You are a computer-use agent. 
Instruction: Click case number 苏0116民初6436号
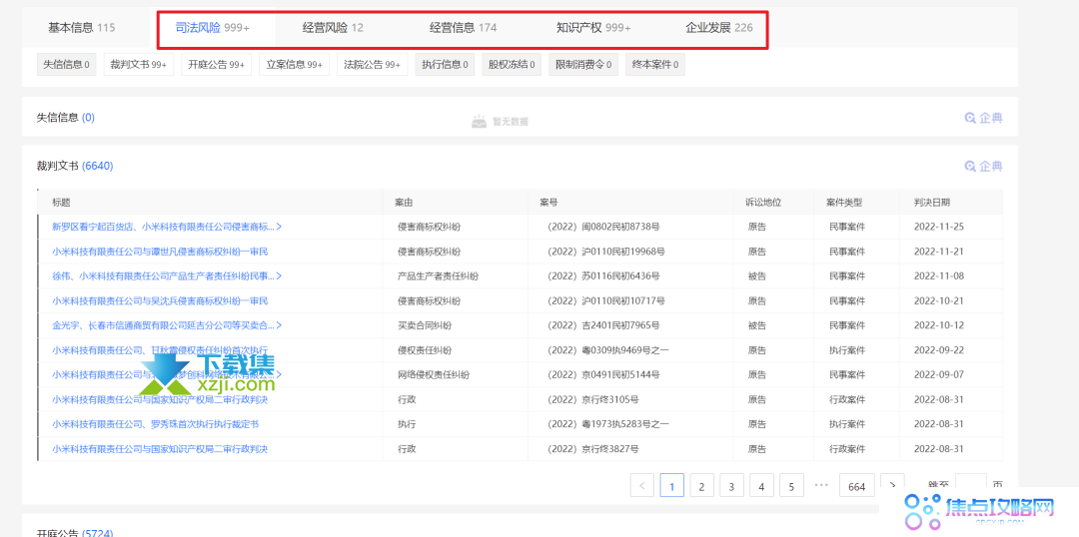pos(603,275)
